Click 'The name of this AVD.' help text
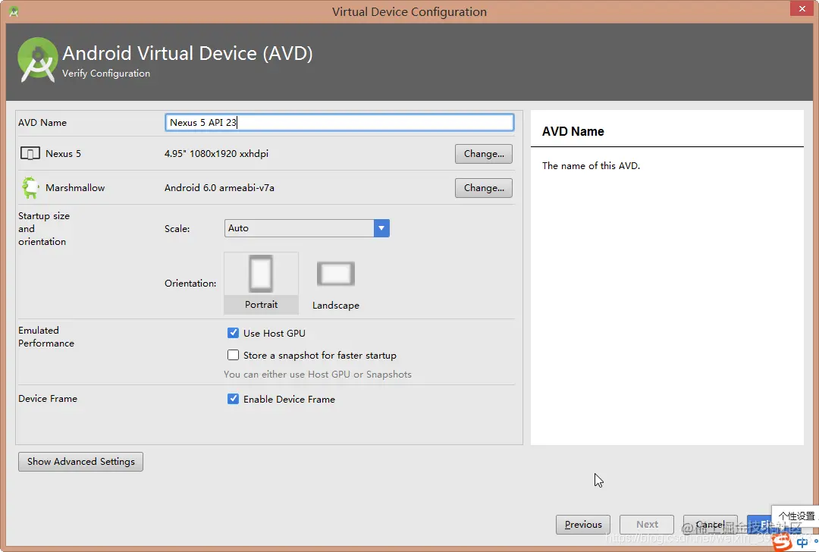The height and width of the screenshot is (552, 819). click(591, 165)
